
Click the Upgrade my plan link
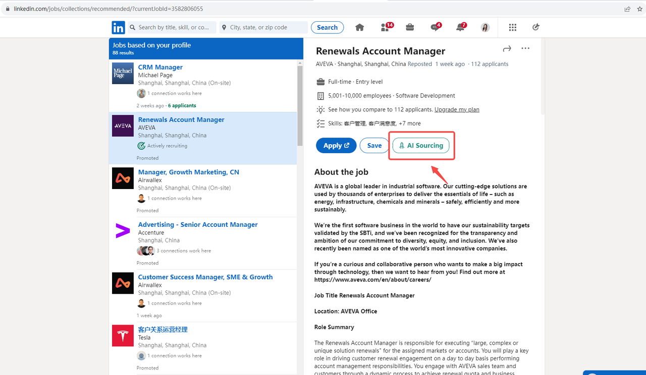[x=457, y=109]
